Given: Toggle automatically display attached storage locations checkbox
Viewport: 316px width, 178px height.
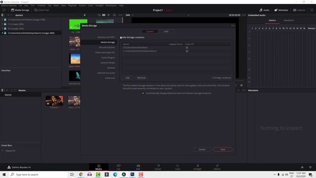Looking at the screenshot, I should click(143, 93).
